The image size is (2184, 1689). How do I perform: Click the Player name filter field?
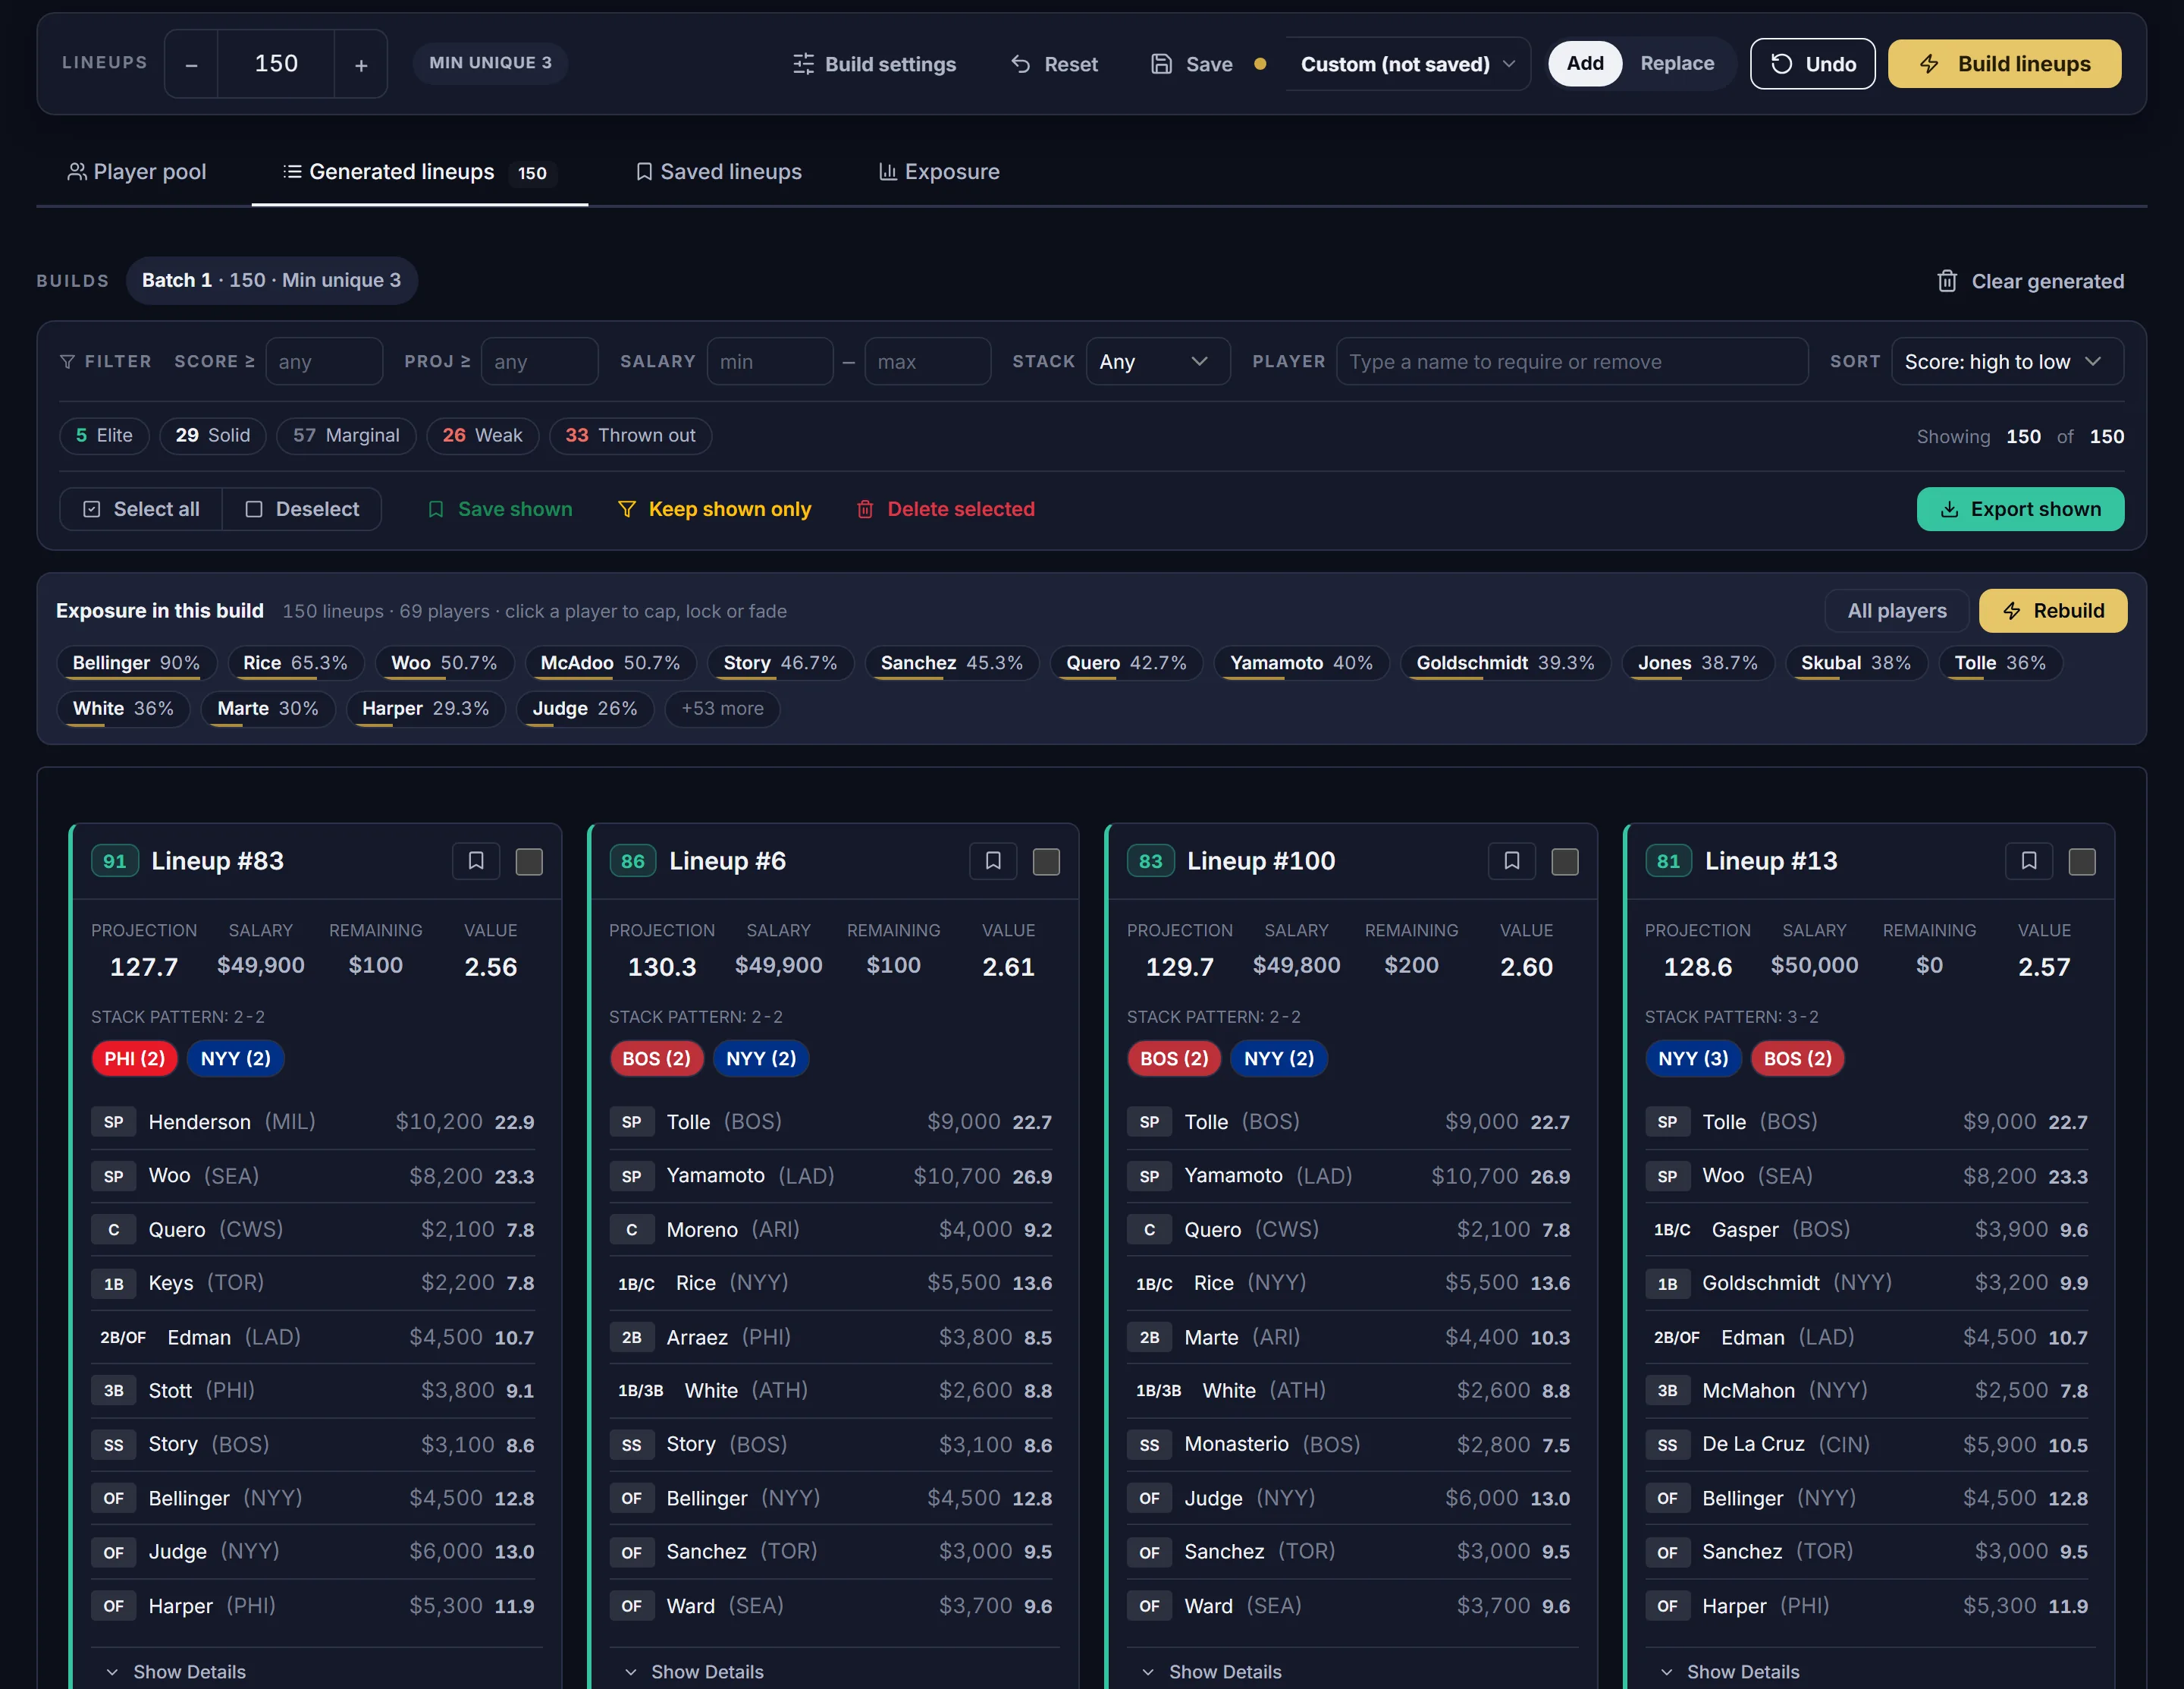pyautogui.click(x=1572, y=361)
